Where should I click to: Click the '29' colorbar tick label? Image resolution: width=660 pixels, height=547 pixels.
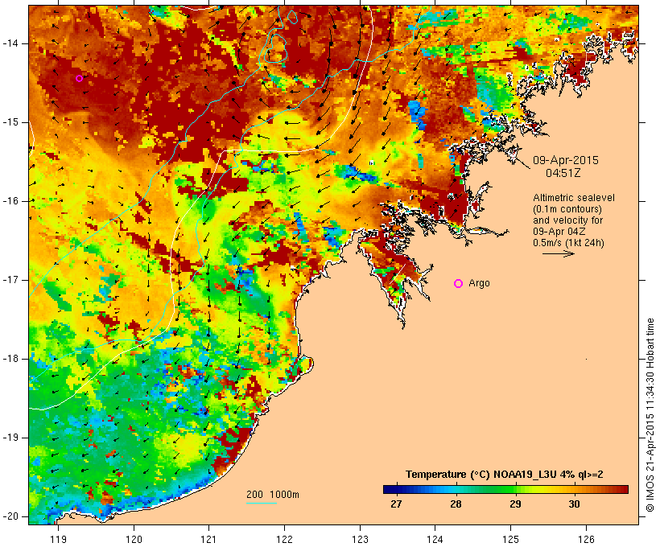tap(515, 504)
